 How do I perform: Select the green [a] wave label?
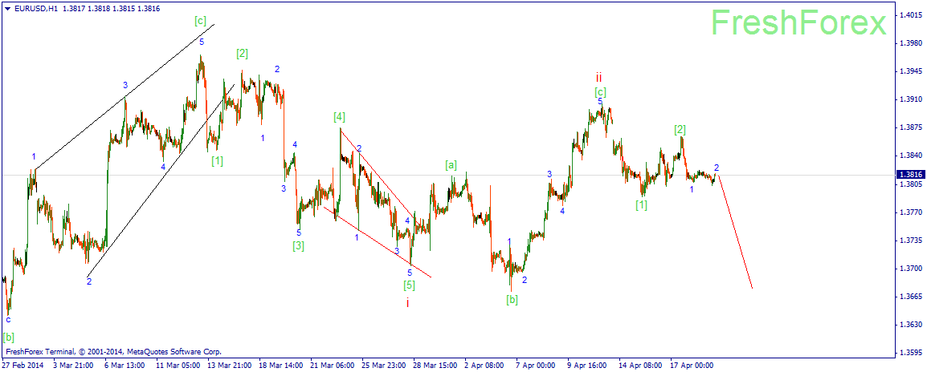(451, 166)
